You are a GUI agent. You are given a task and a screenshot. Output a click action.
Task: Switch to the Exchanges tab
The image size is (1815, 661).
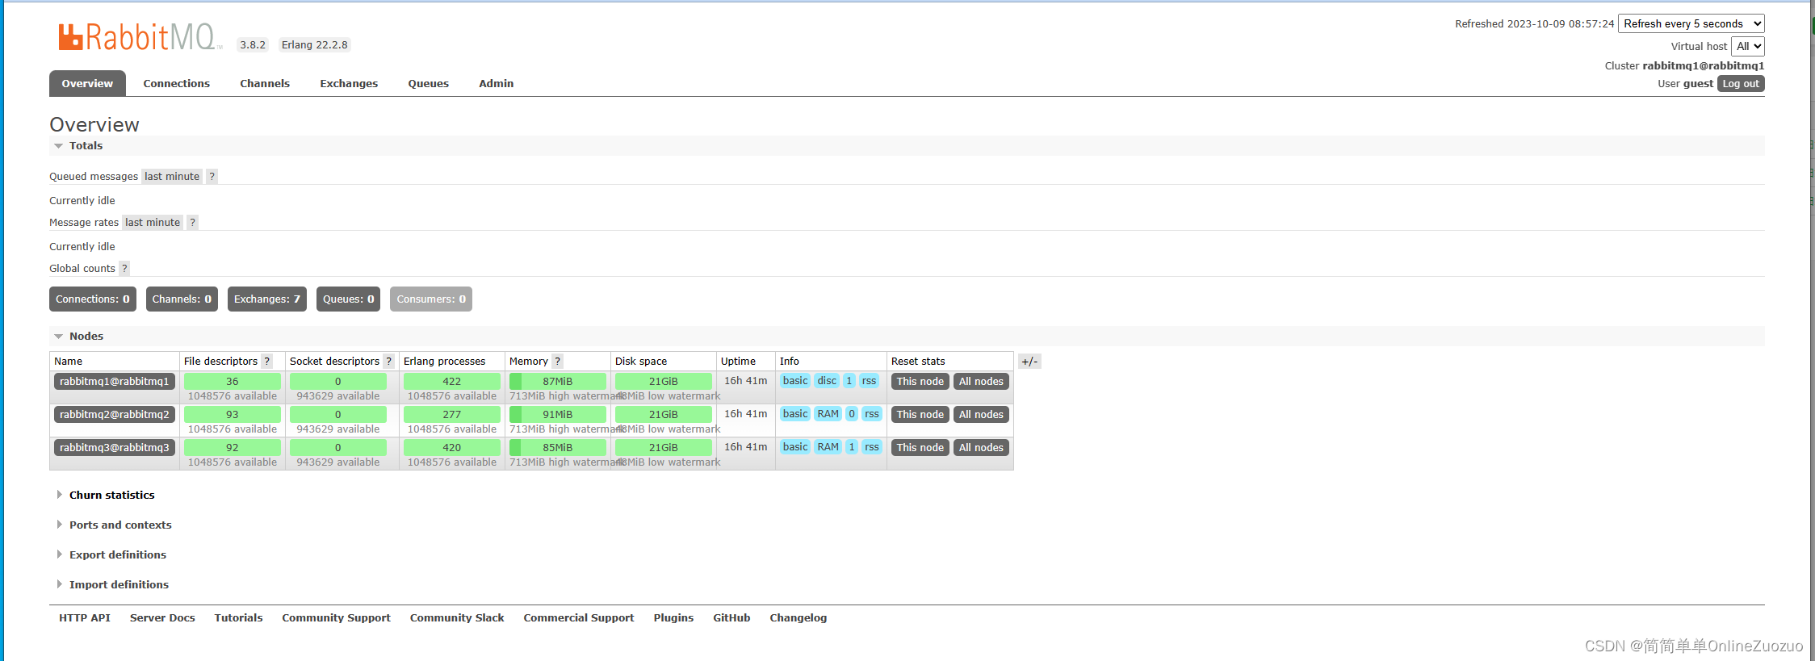349,83
